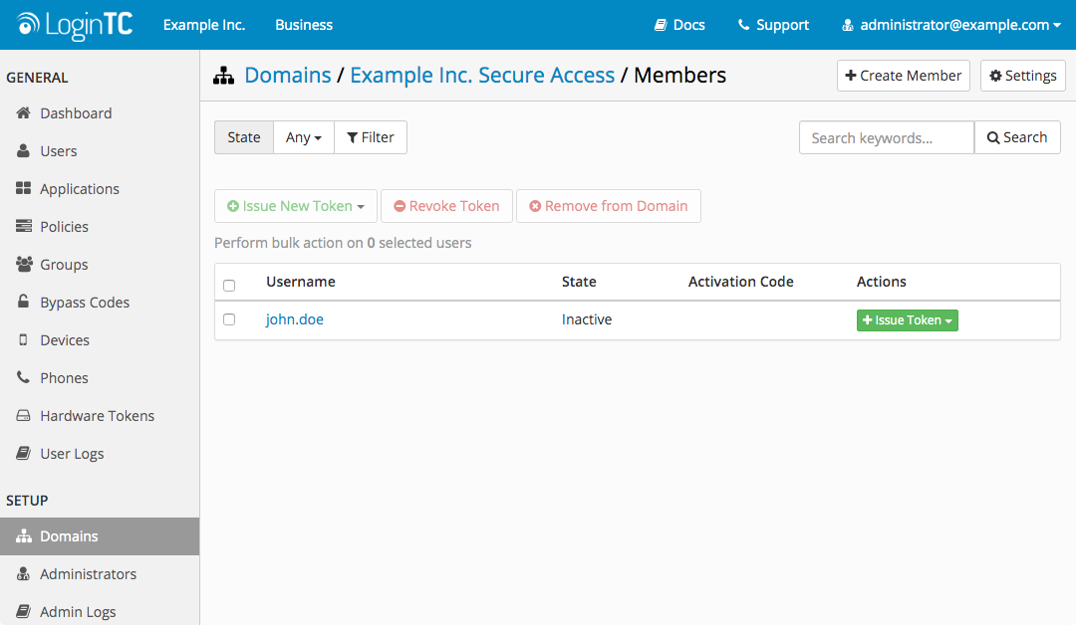
Task: Open the john.doe user link
Action: (294, 319)
